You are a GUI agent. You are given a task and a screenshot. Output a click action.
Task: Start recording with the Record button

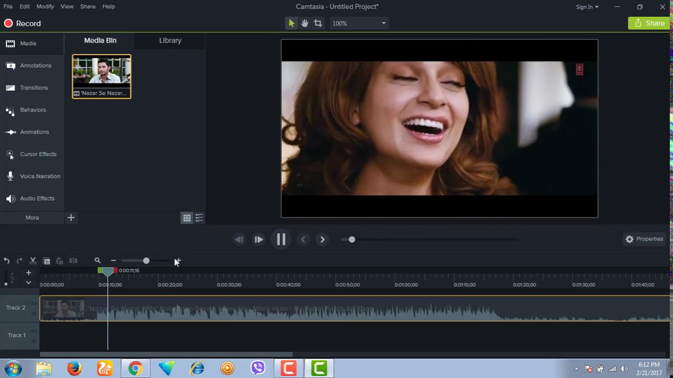(22, 24)
